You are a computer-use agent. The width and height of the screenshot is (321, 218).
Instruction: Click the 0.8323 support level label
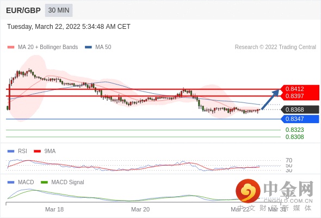point(294,130)
